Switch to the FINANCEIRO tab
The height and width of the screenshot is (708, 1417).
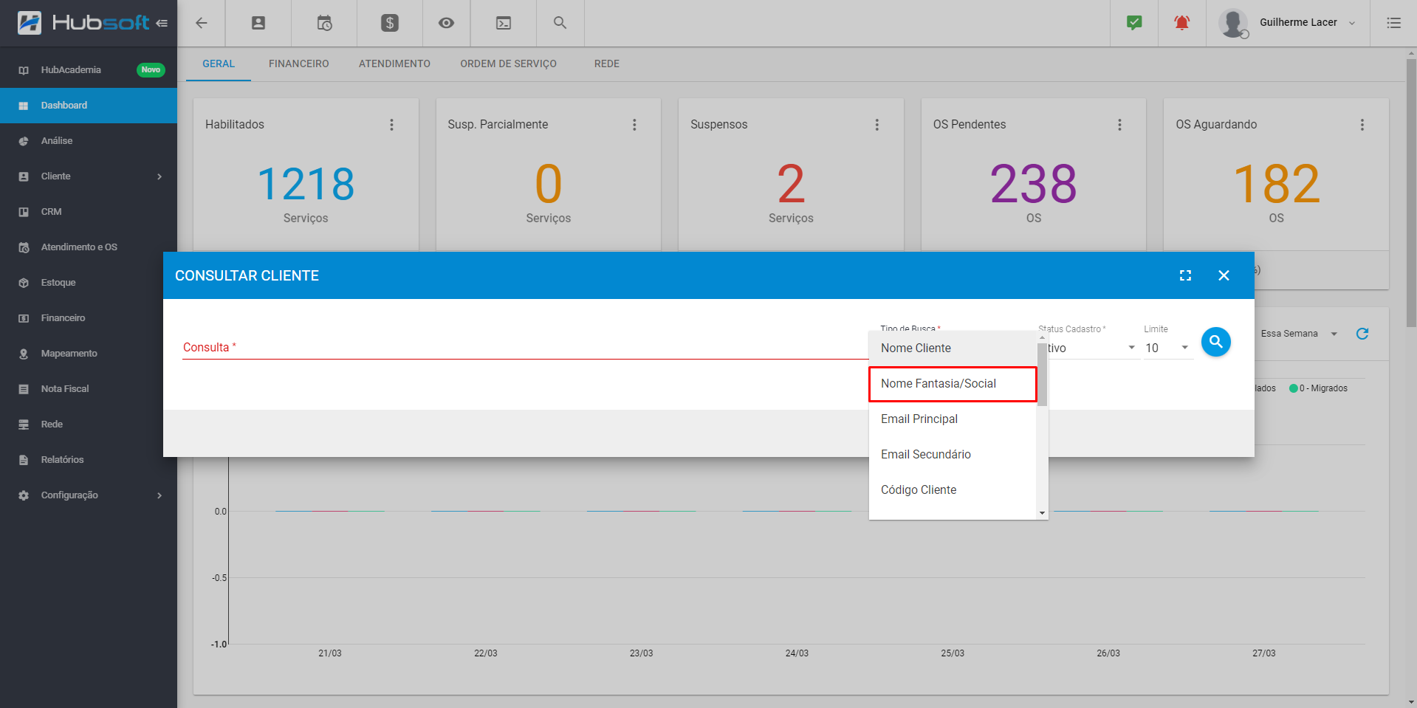click(x=299, y=64)
